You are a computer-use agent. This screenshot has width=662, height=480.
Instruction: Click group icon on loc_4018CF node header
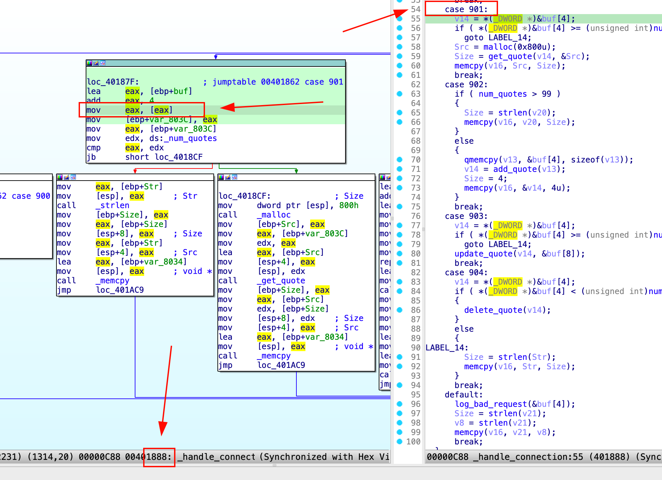tap(235, 177)
